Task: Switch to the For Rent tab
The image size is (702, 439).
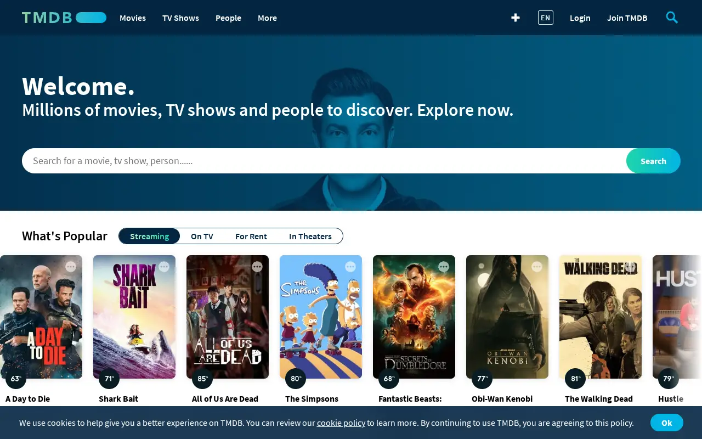Action: [x=251, y=236]
